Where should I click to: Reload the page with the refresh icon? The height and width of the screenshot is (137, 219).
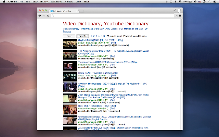48,16
